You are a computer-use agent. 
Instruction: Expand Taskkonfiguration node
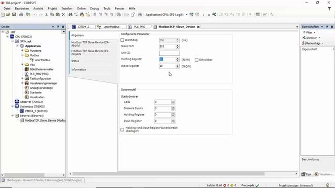[x=22, y=78]
